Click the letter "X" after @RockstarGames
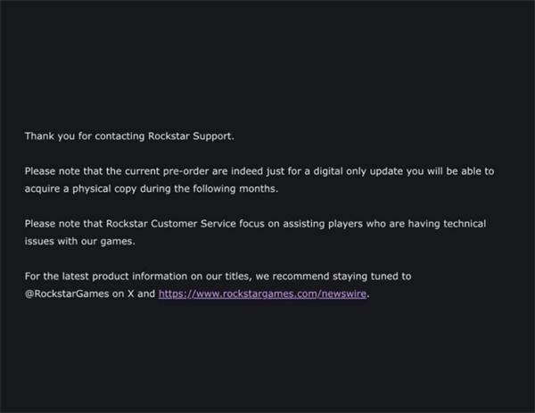The image size is (535, 413). click(131, 293)
